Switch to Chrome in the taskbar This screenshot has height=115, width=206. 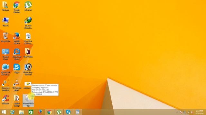coord(50,112)
